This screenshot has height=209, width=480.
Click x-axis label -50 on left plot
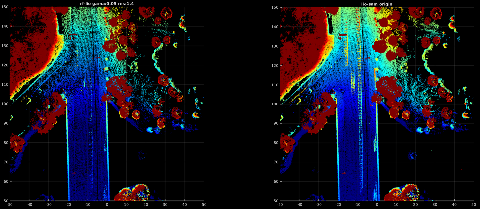pyautogui.click(x=10, y=205)
